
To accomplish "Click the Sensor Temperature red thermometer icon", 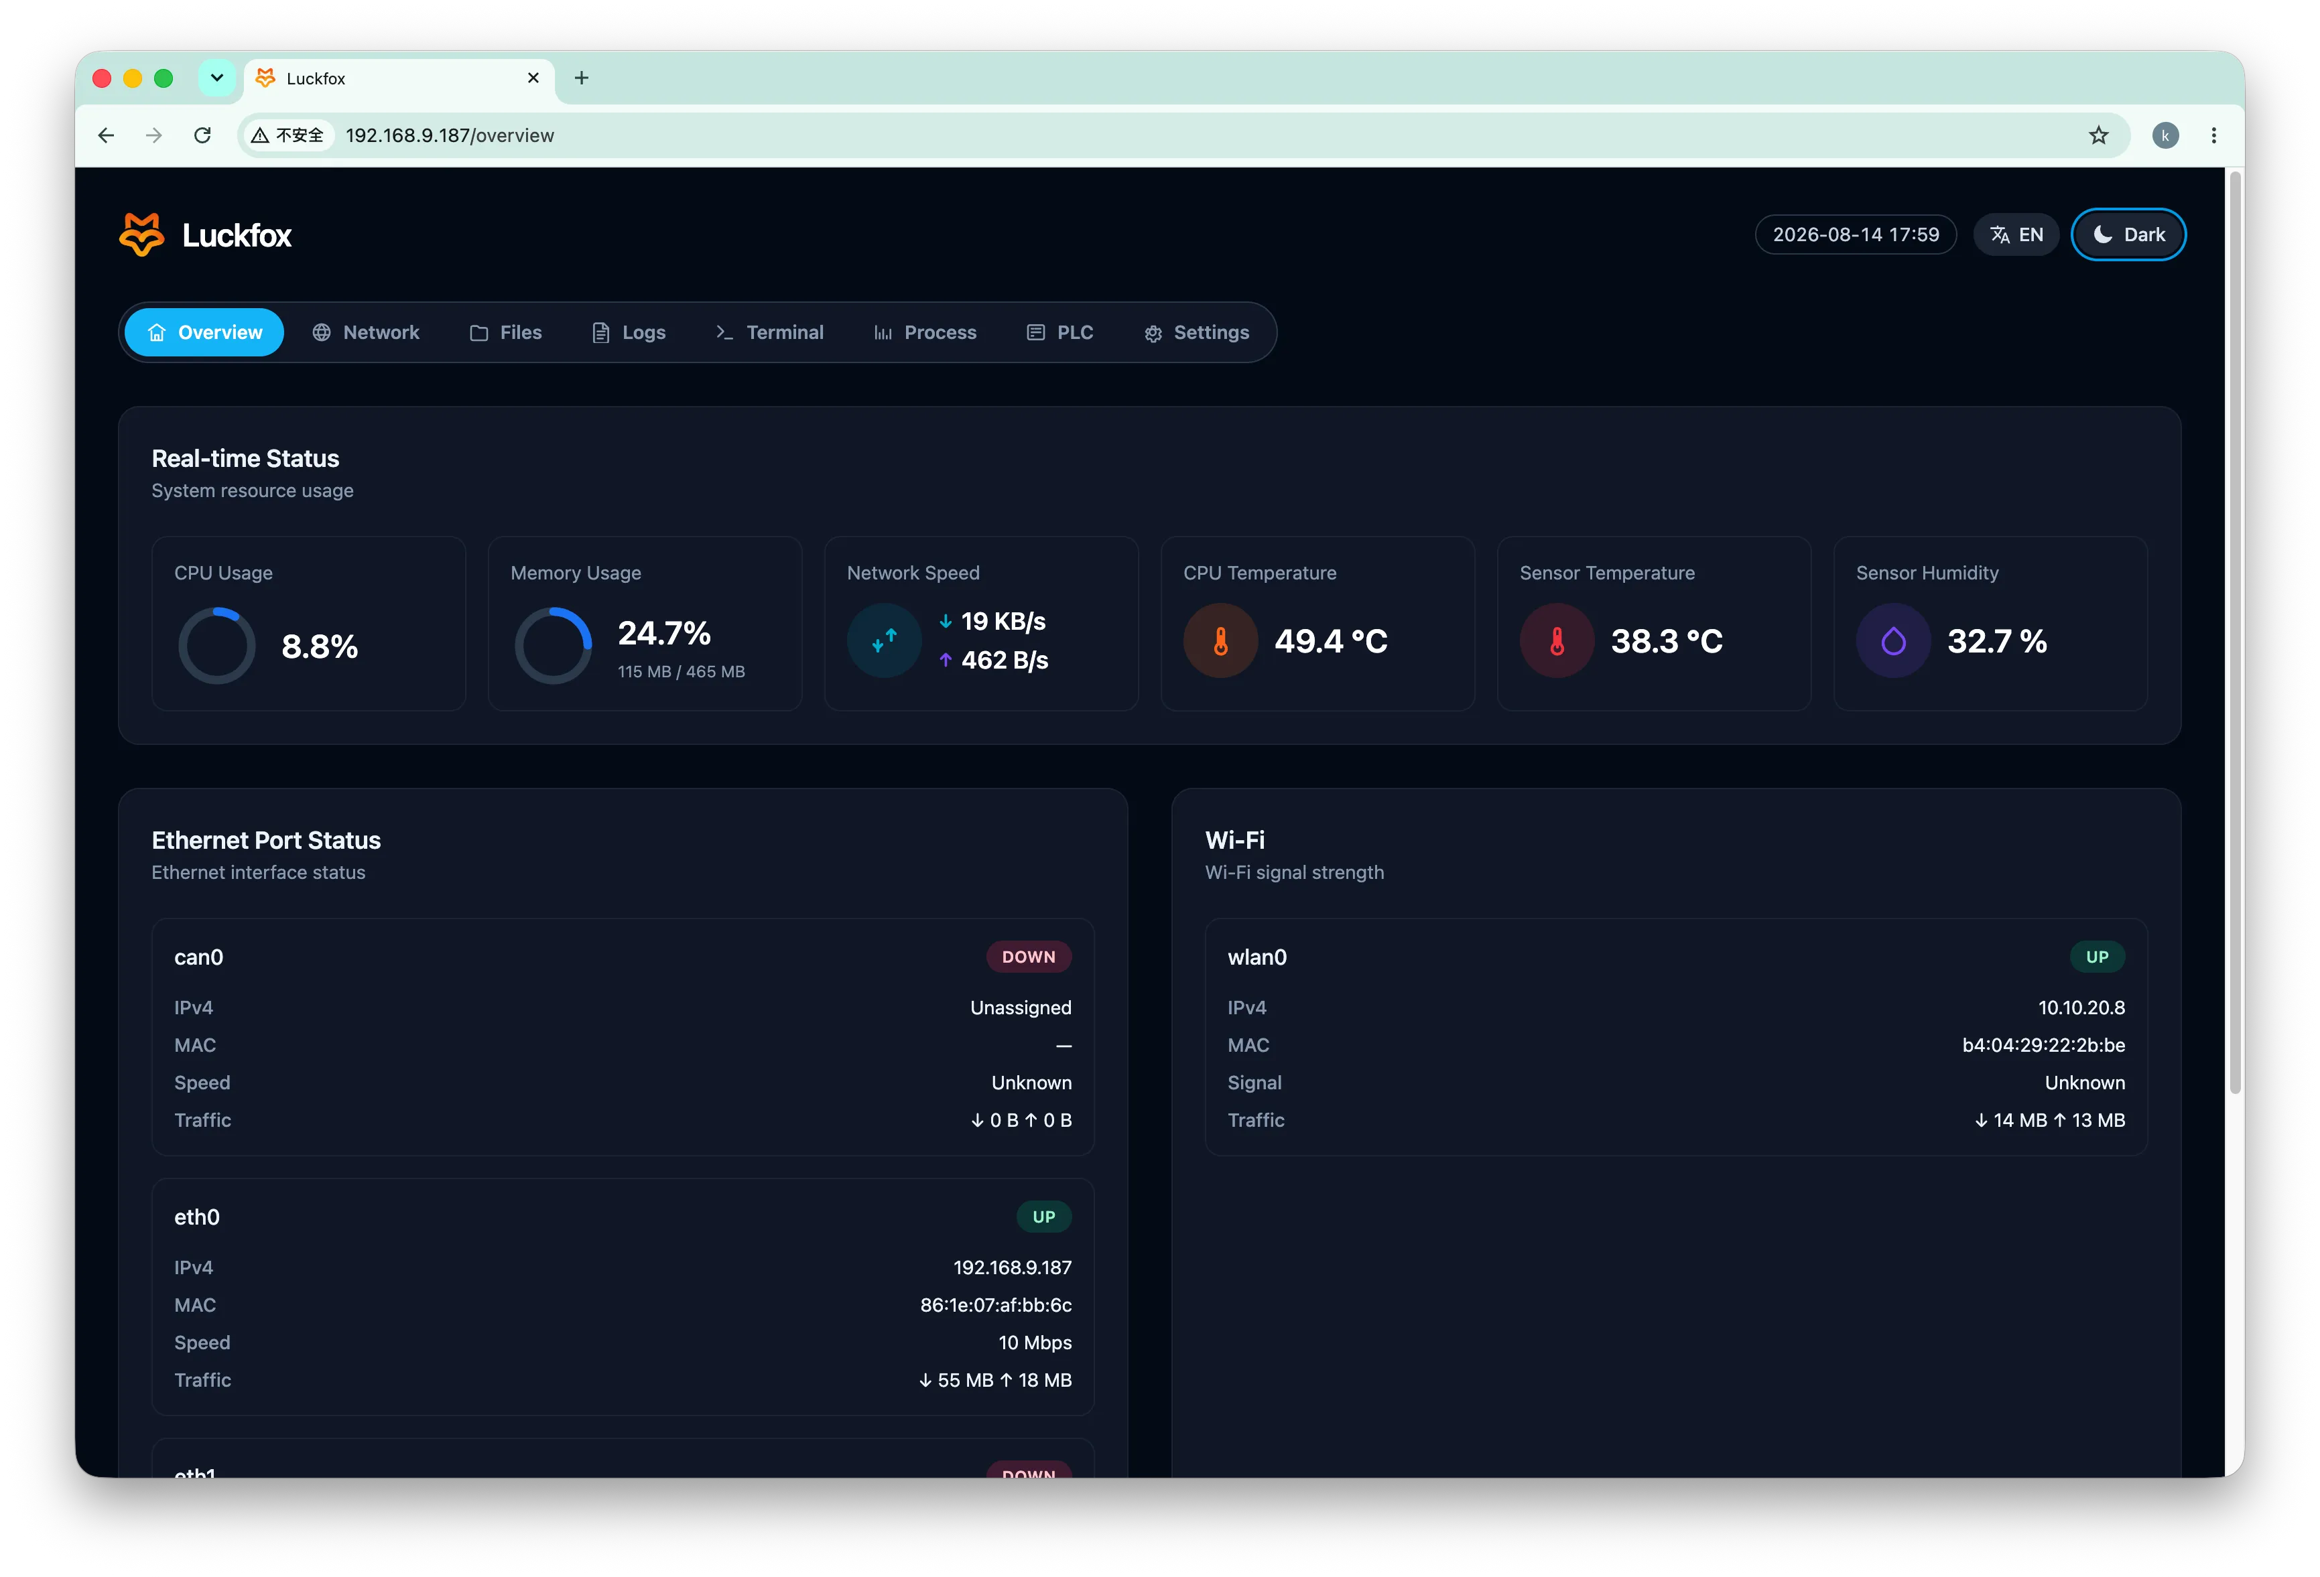I will click(1556, 640).
